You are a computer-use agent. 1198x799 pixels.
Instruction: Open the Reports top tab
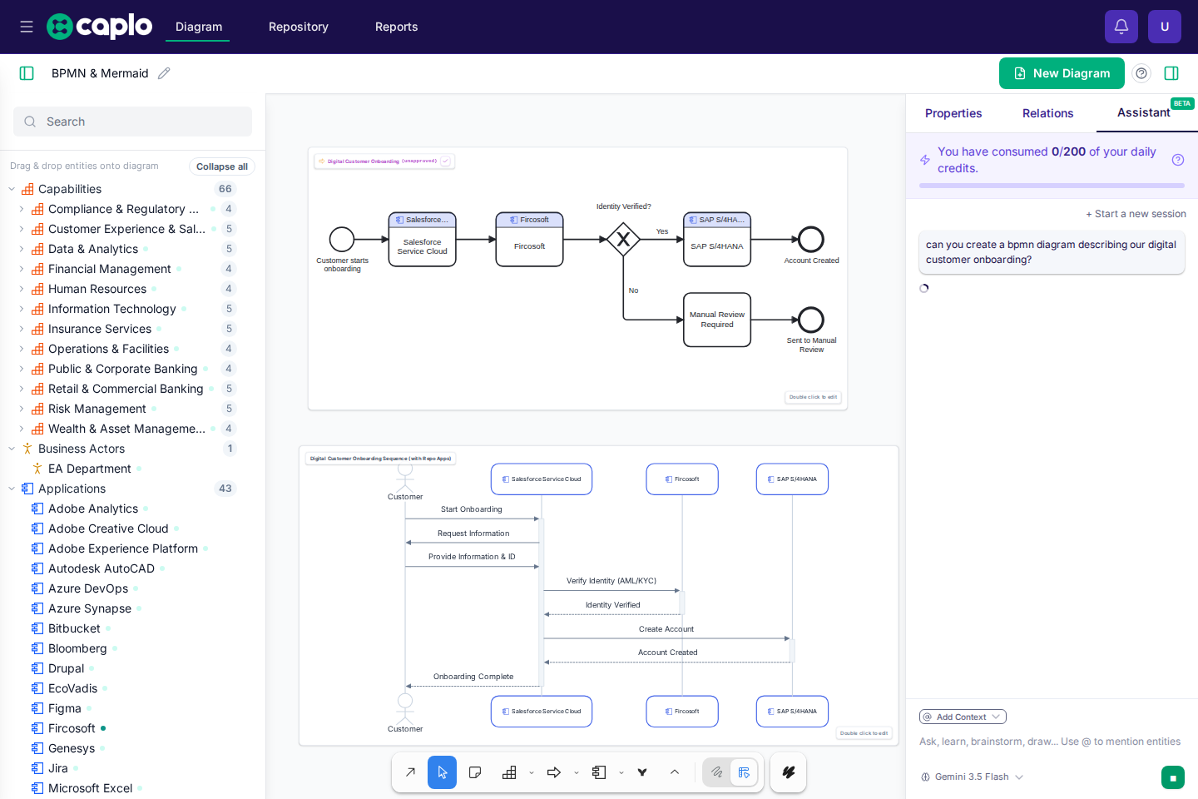(397, 27)
